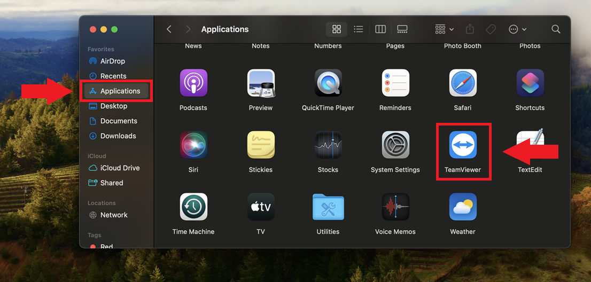Switch to list view
Image resolution: width=591 pixels, height=282 pixels.
tap(358, 29)
